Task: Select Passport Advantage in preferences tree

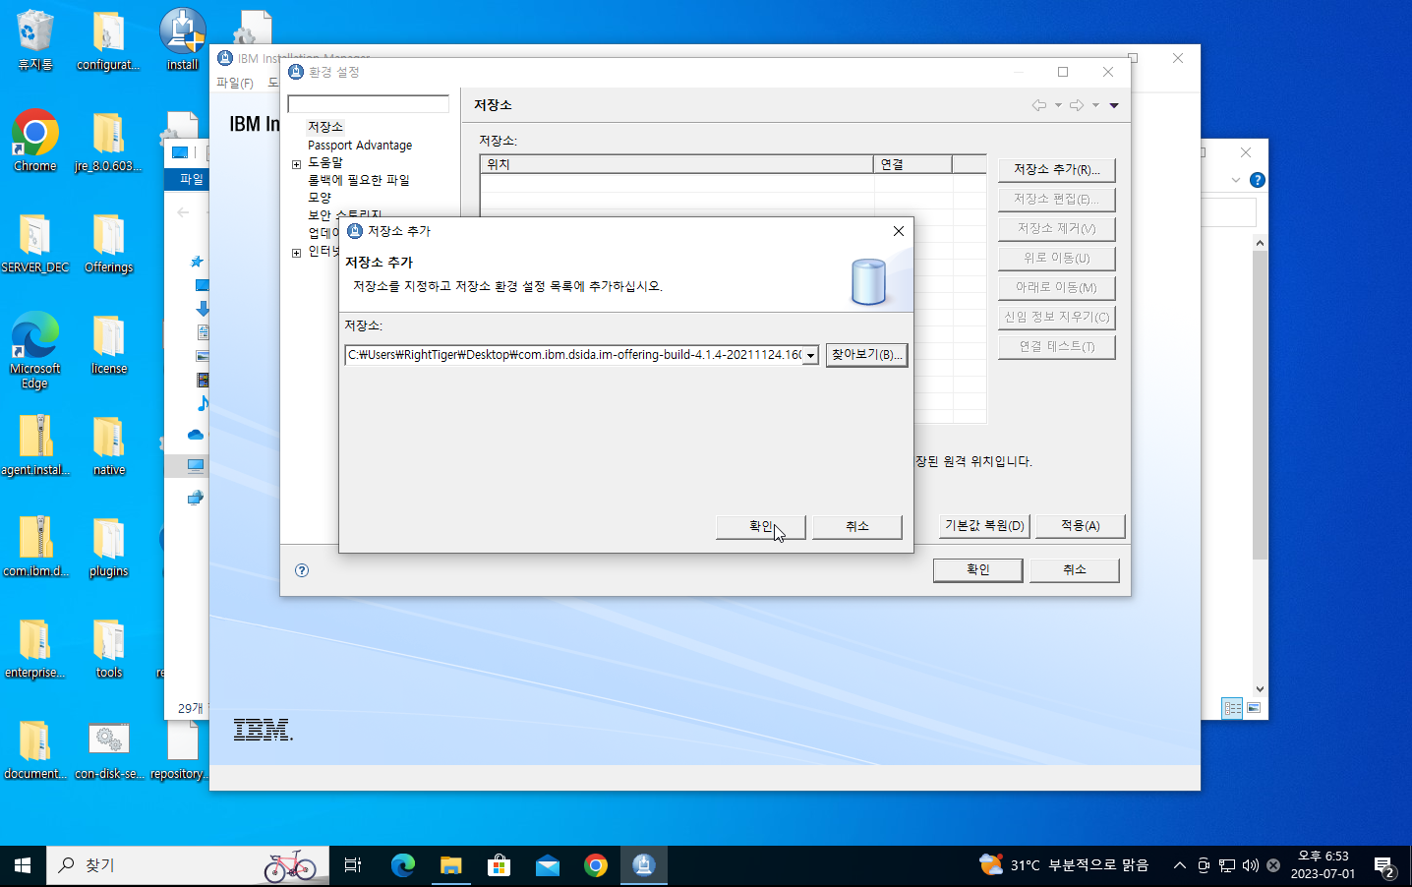Action: tap(360, 145)
